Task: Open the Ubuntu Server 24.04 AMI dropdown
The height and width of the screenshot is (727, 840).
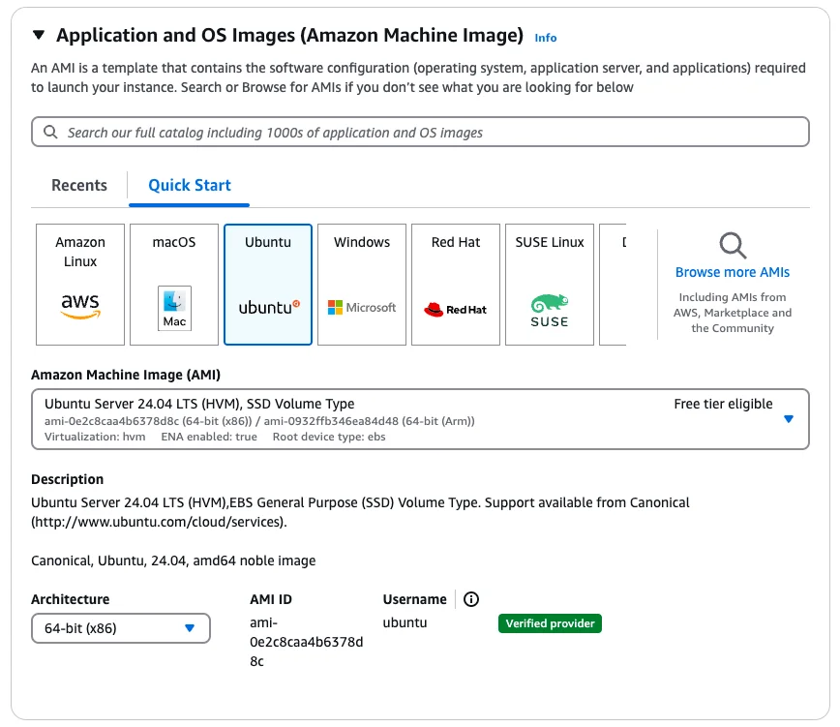Action: coord(420,419)
